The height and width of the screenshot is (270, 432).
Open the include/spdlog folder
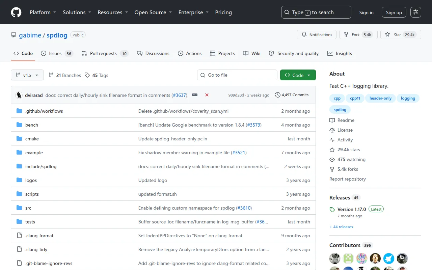coord(41,166)
